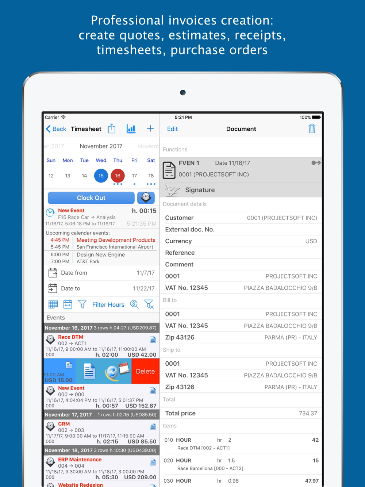Open the ERP Maintenance event row
365x487 pixels.
coord(101,468)
